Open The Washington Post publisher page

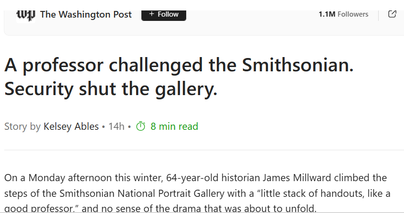[85, 14]
